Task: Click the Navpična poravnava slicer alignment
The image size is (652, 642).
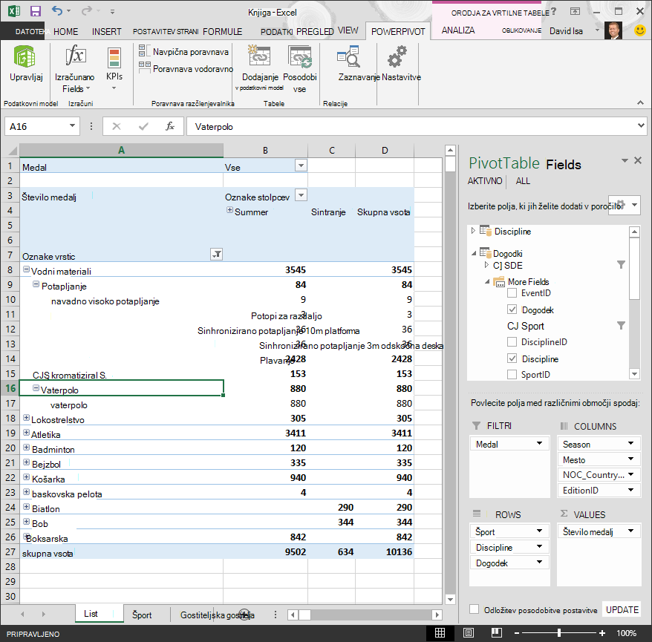Action: [183, 51]
